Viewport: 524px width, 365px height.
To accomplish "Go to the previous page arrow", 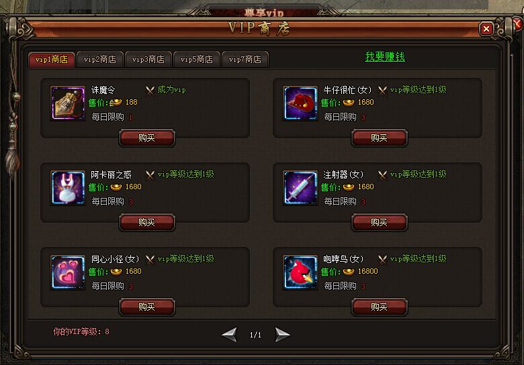I will (230, 334).
